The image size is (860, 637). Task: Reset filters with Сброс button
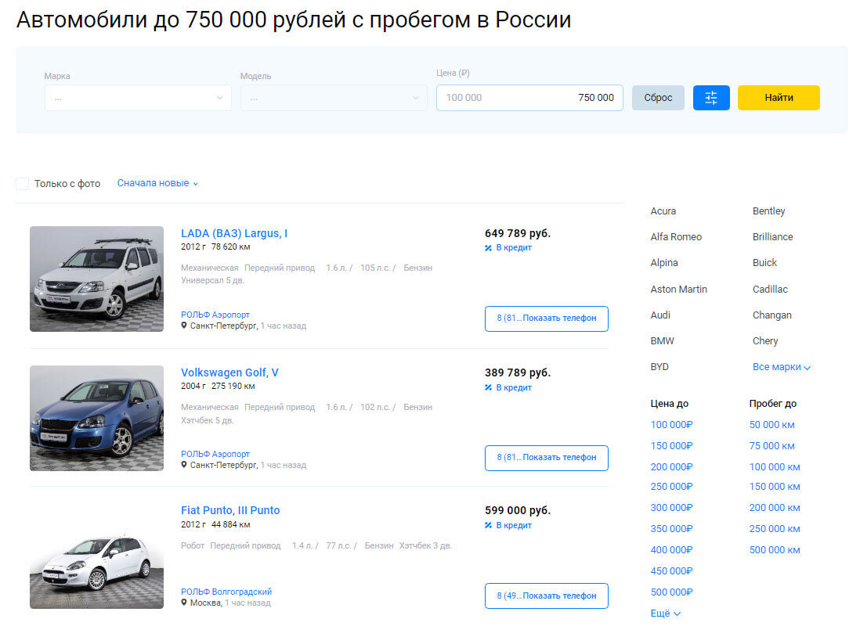coord(658,98)
